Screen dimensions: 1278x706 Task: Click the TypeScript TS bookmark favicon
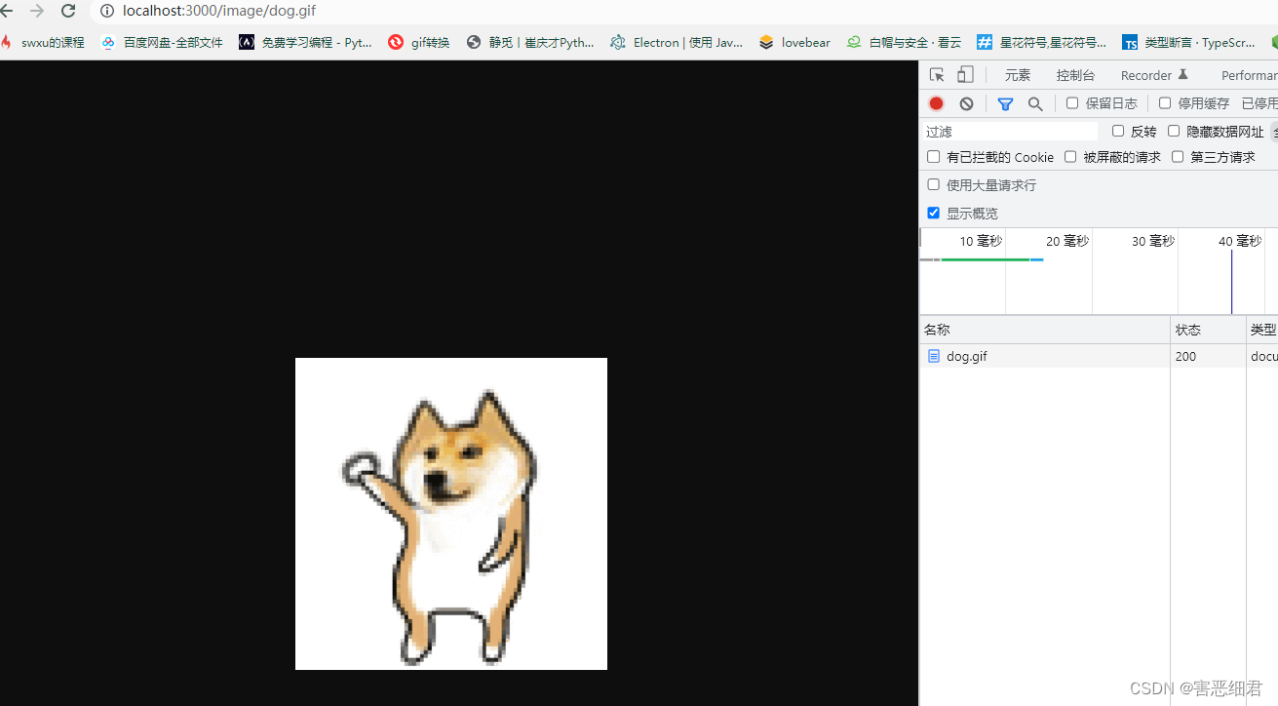click(x=1130, y=43)
